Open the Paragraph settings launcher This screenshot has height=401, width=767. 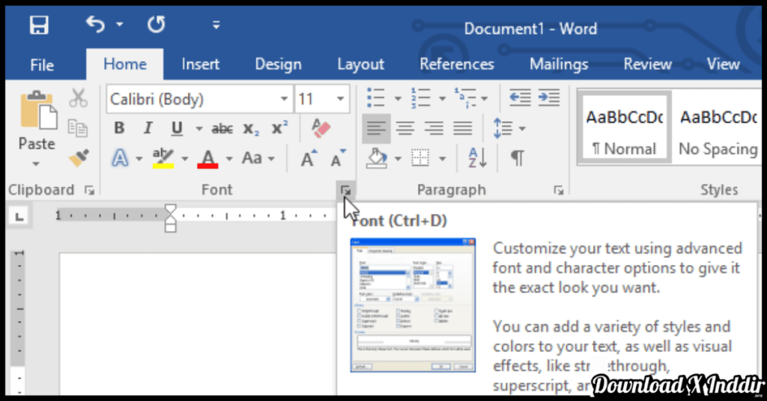559,190
